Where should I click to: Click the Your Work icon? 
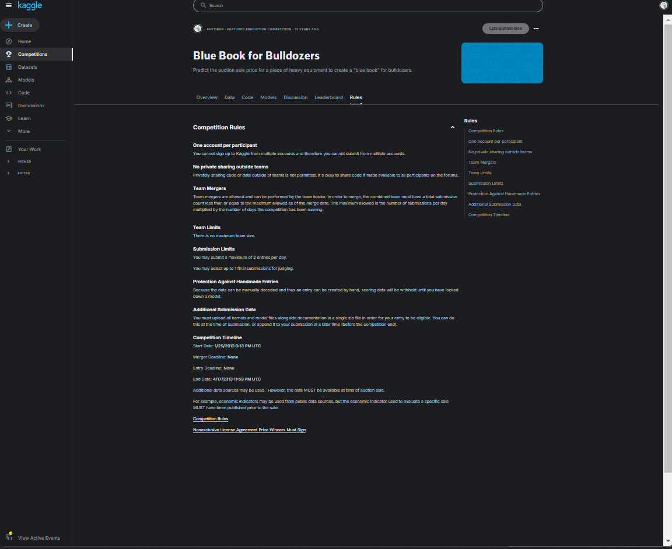point(9,149)
